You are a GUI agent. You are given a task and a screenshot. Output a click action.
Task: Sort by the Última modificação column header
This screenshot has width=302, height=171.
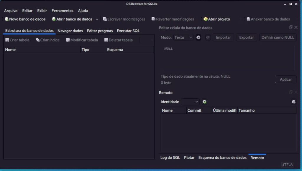(x=224, y=110)
